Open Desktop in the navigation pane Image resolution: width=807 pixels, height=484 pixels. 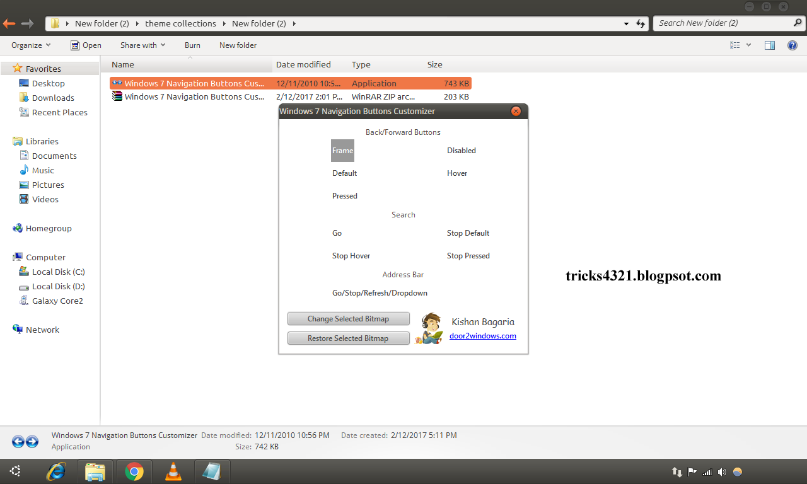pos(49,83)
